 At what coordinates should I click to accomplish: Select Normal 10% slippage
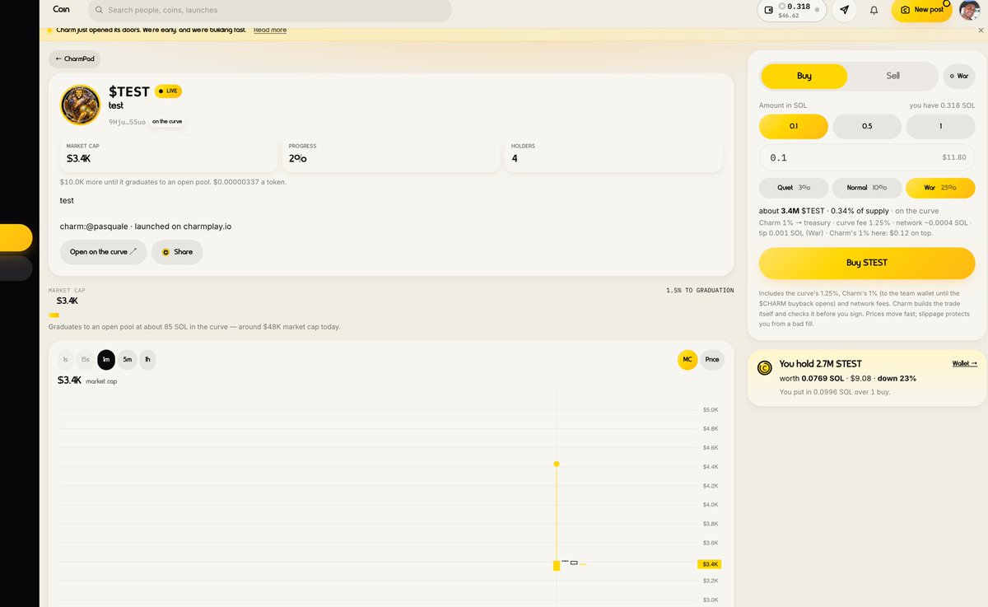867,188
